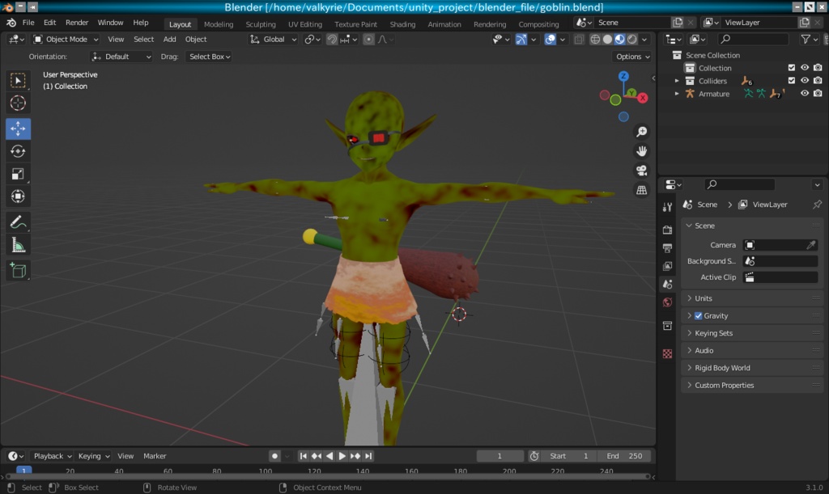Select the Move tool in the toolbar
Screen dimensions: 829x494
point(18,128)
